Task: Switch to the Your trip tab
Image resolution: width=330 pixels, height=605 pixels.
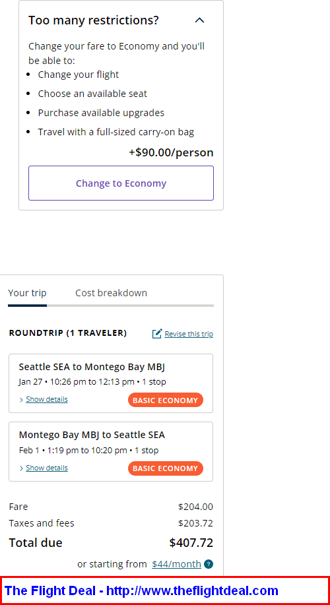Action: (x=28, y=293)
